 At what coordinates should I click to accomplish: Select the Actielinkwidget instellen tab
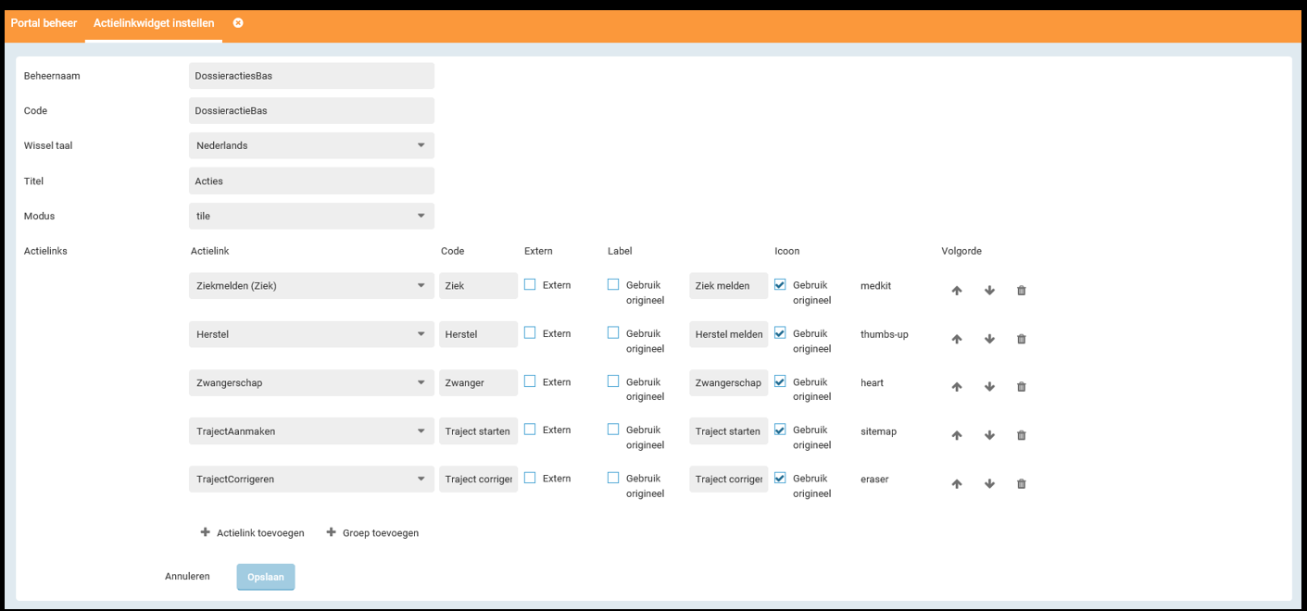point(154,23)
